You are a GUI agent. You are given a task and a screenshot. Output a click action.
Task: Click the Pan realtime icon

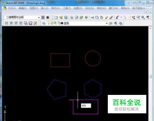click(133, 18)
